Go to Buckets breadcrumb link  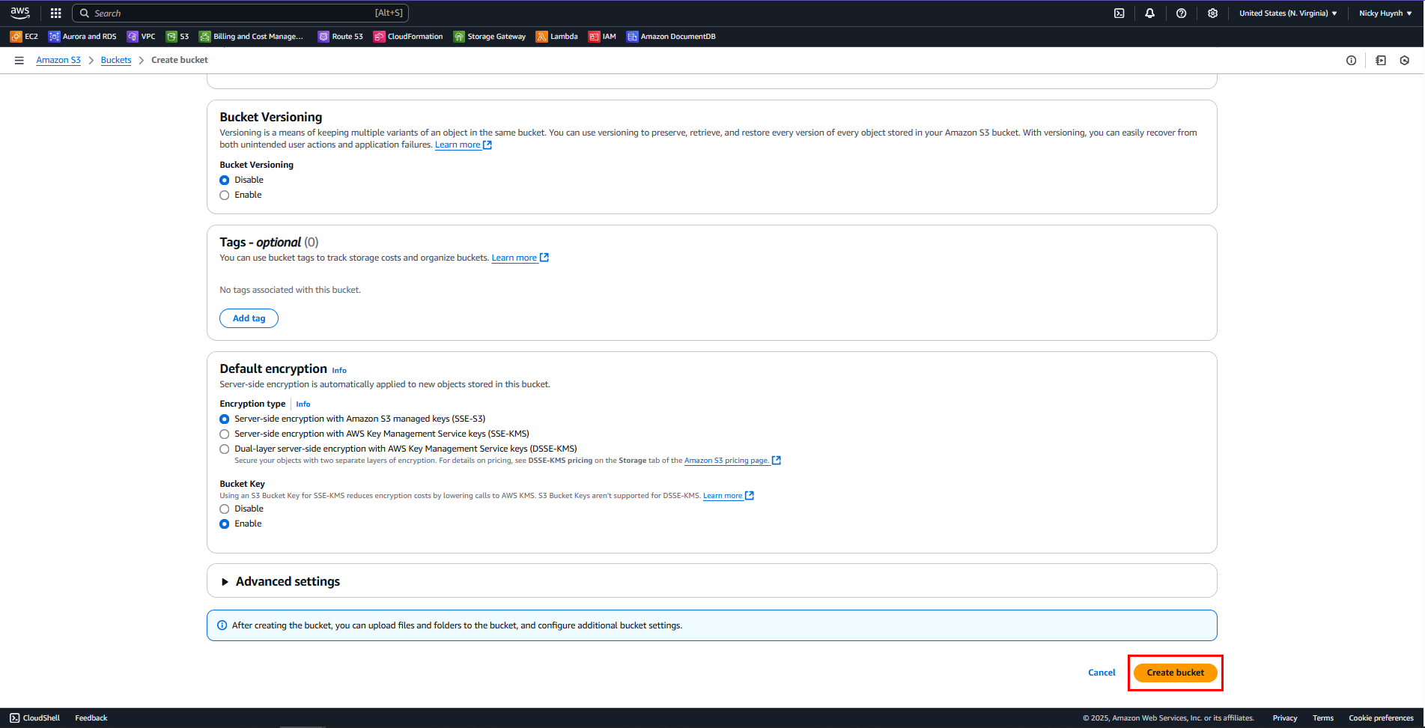[x=116, y=61]
